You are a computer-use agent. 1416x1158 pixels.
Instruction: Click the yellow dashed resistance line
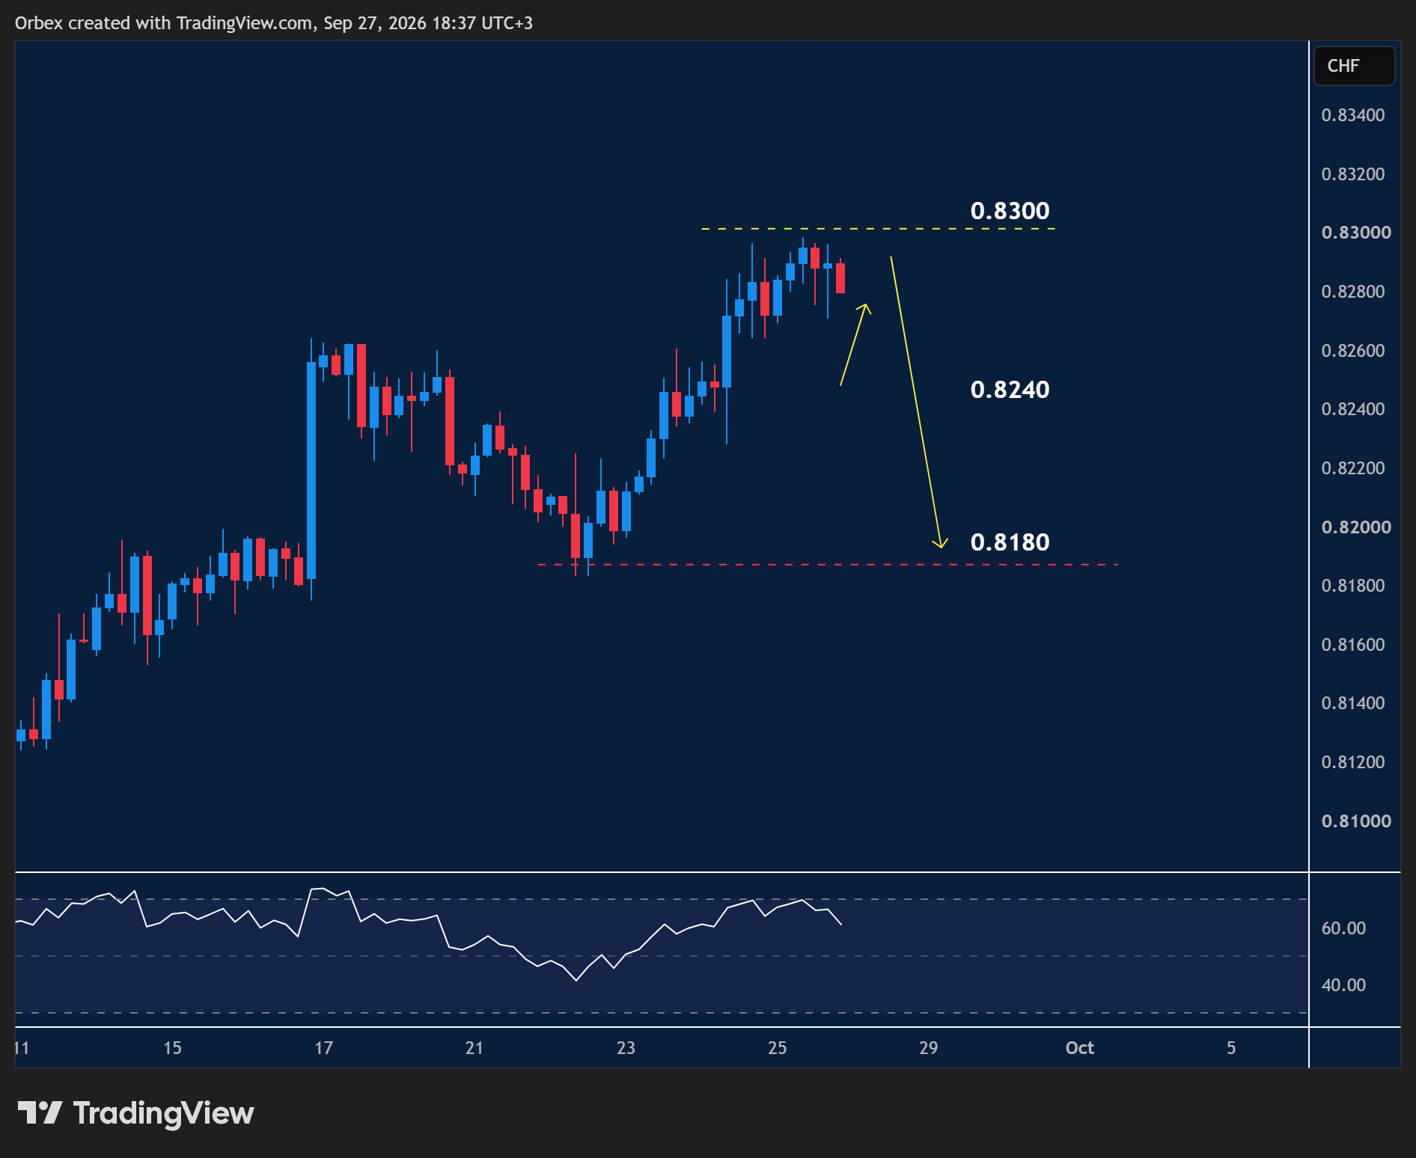(x=878, y=228)
